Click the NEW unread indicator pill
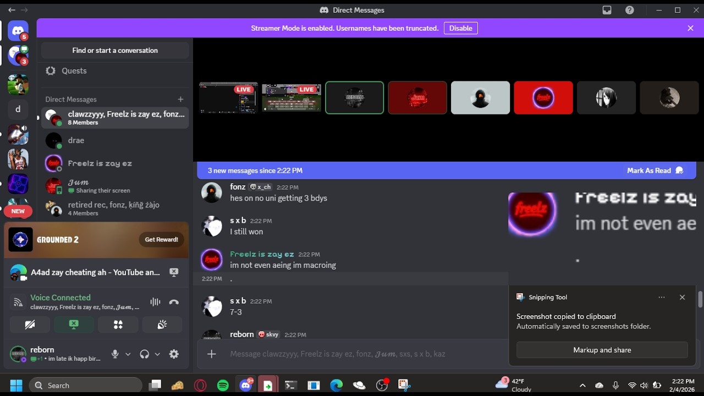This screenshot has height=396, width=704. tap(18, 211)
